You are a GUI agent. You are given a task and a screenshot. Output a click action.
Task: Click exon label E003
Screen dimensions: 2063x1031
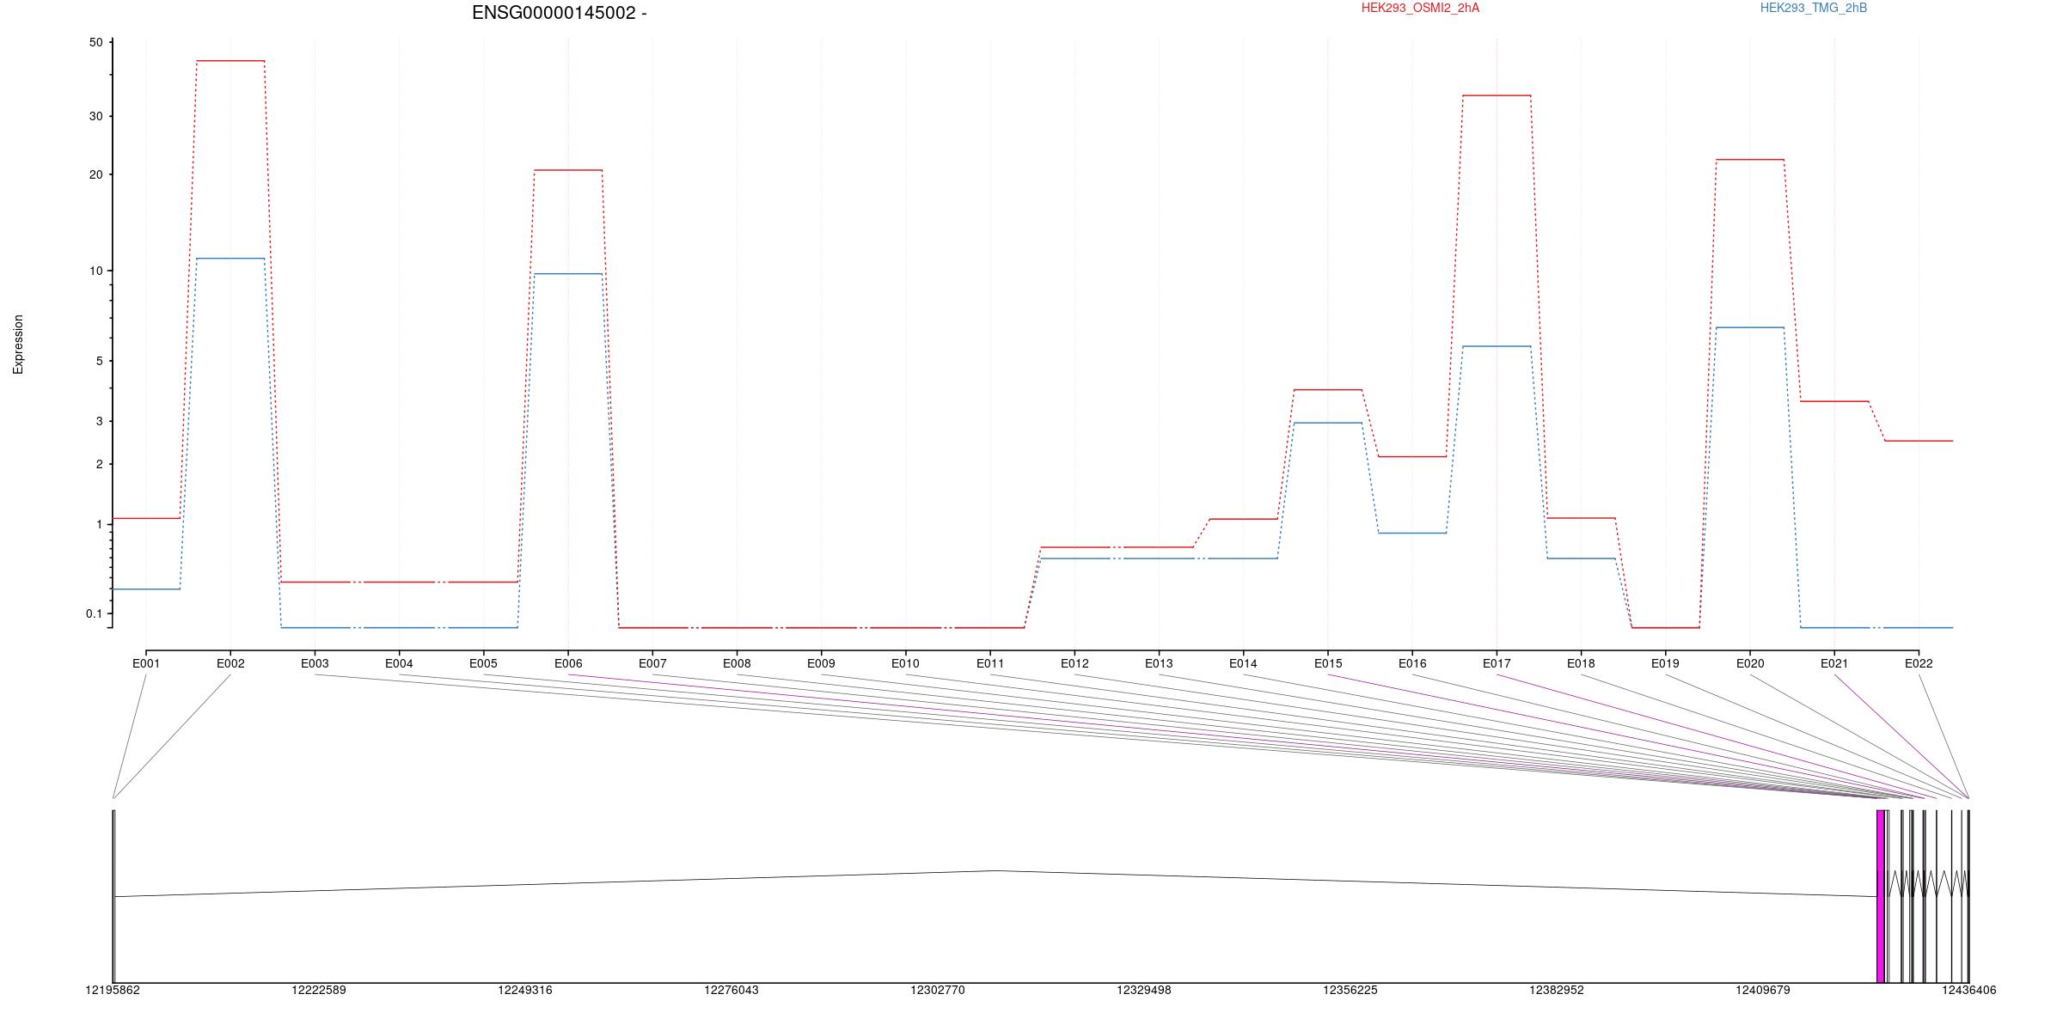point(315,663)
